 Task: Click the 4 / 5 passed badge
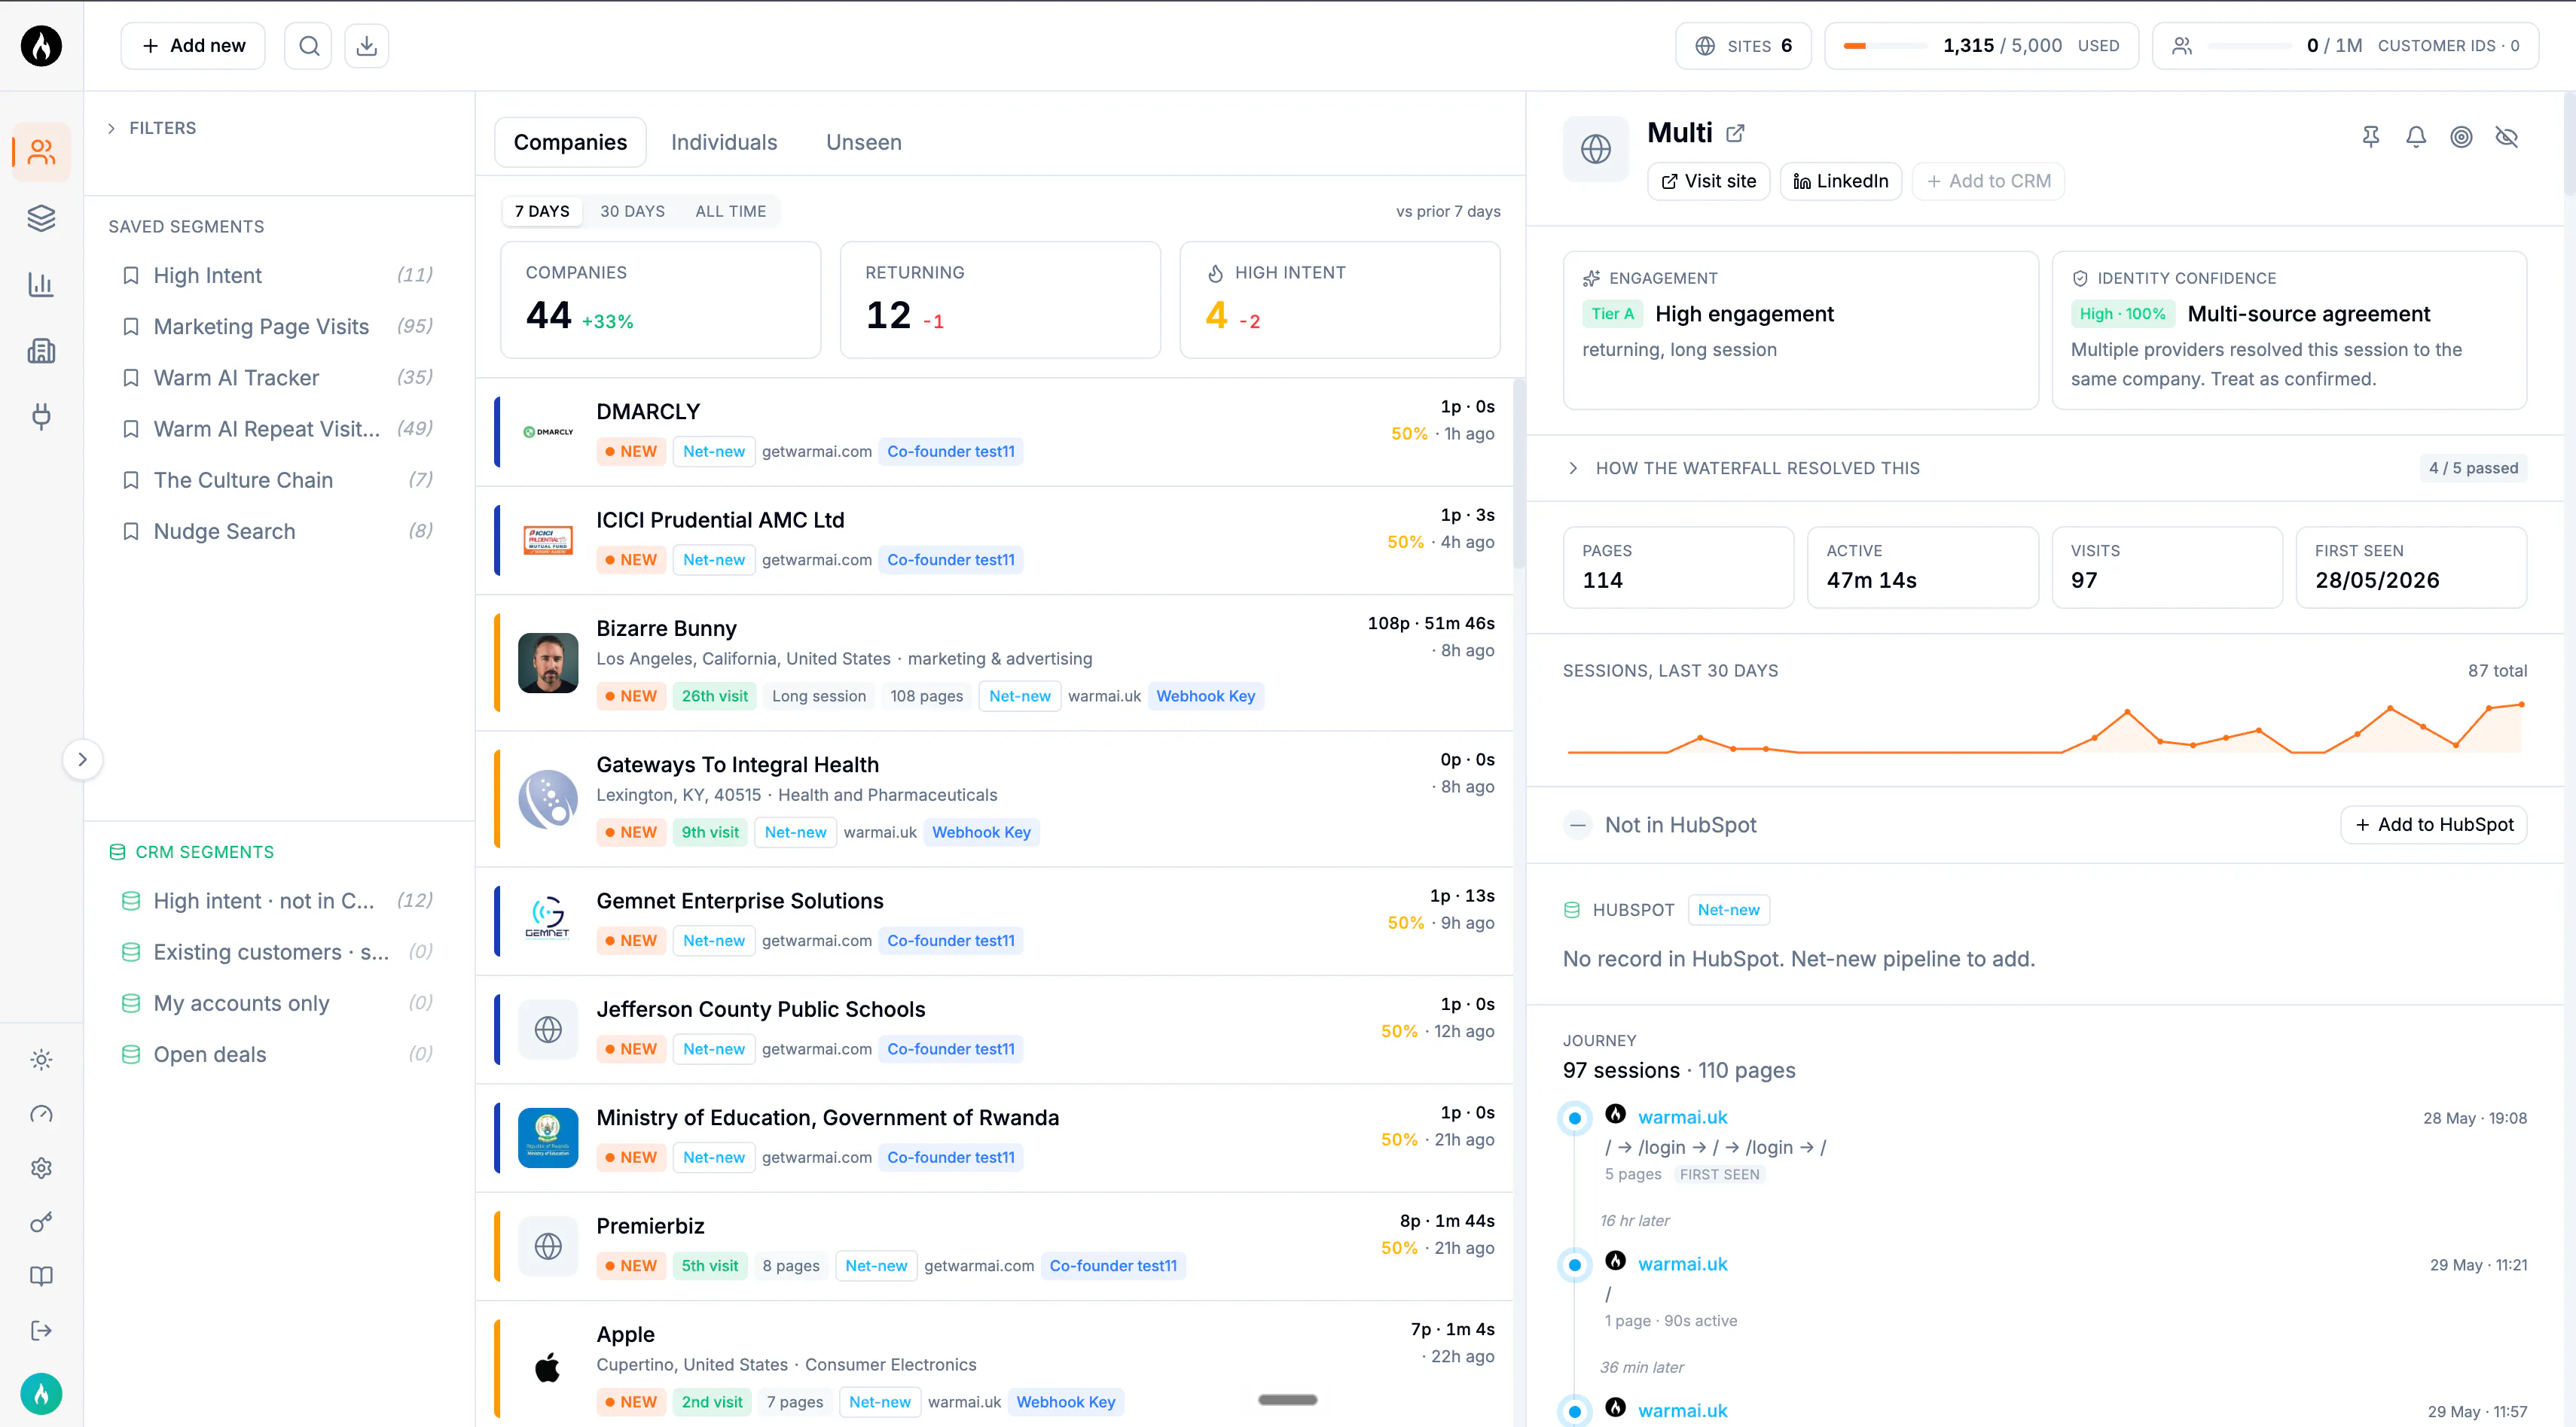coord(2473,469)
